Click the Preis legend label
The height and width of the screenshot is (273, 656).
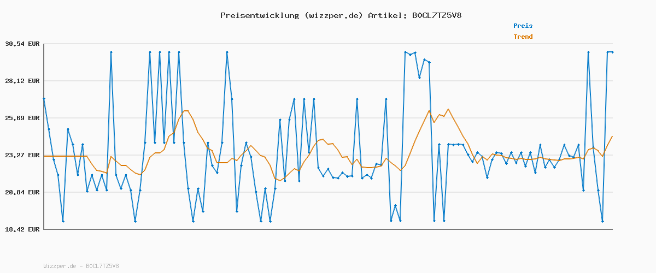[523, 26]
